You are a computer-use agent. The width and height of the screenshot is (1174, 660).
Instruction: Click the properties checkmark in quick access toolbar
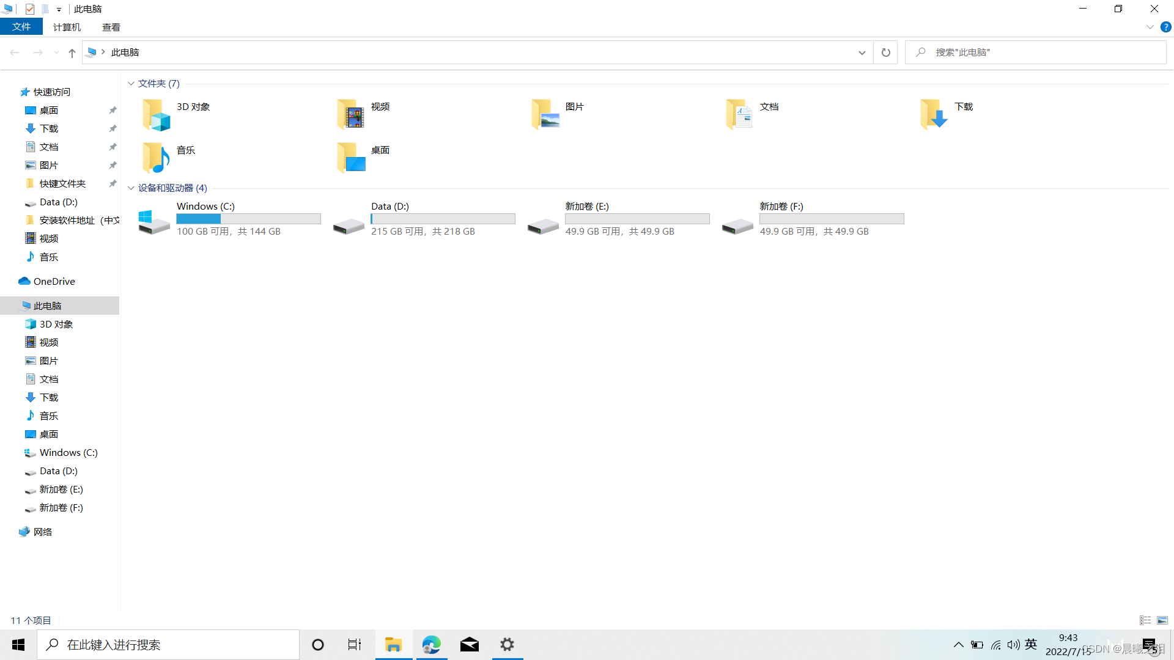[30, 9]
